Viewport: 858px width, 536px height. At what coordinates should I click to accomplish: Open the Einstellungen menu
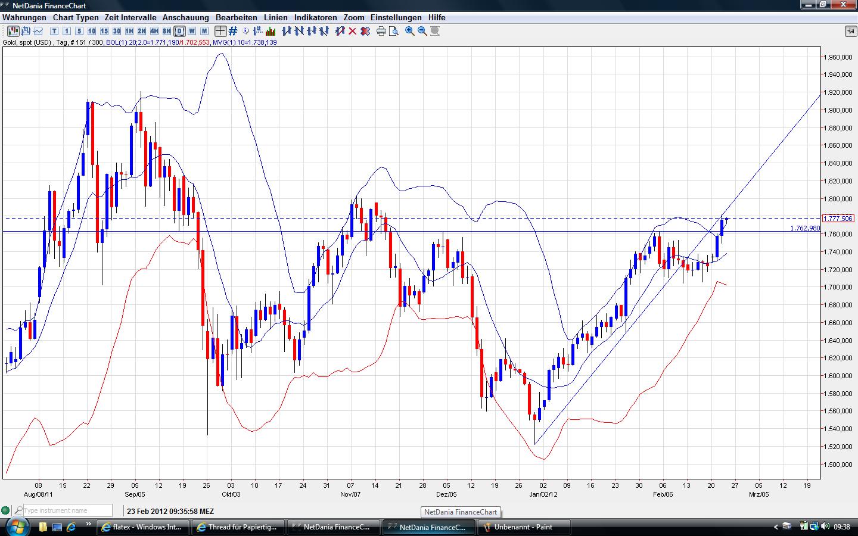pyautogui.click(x=396, y=18)
